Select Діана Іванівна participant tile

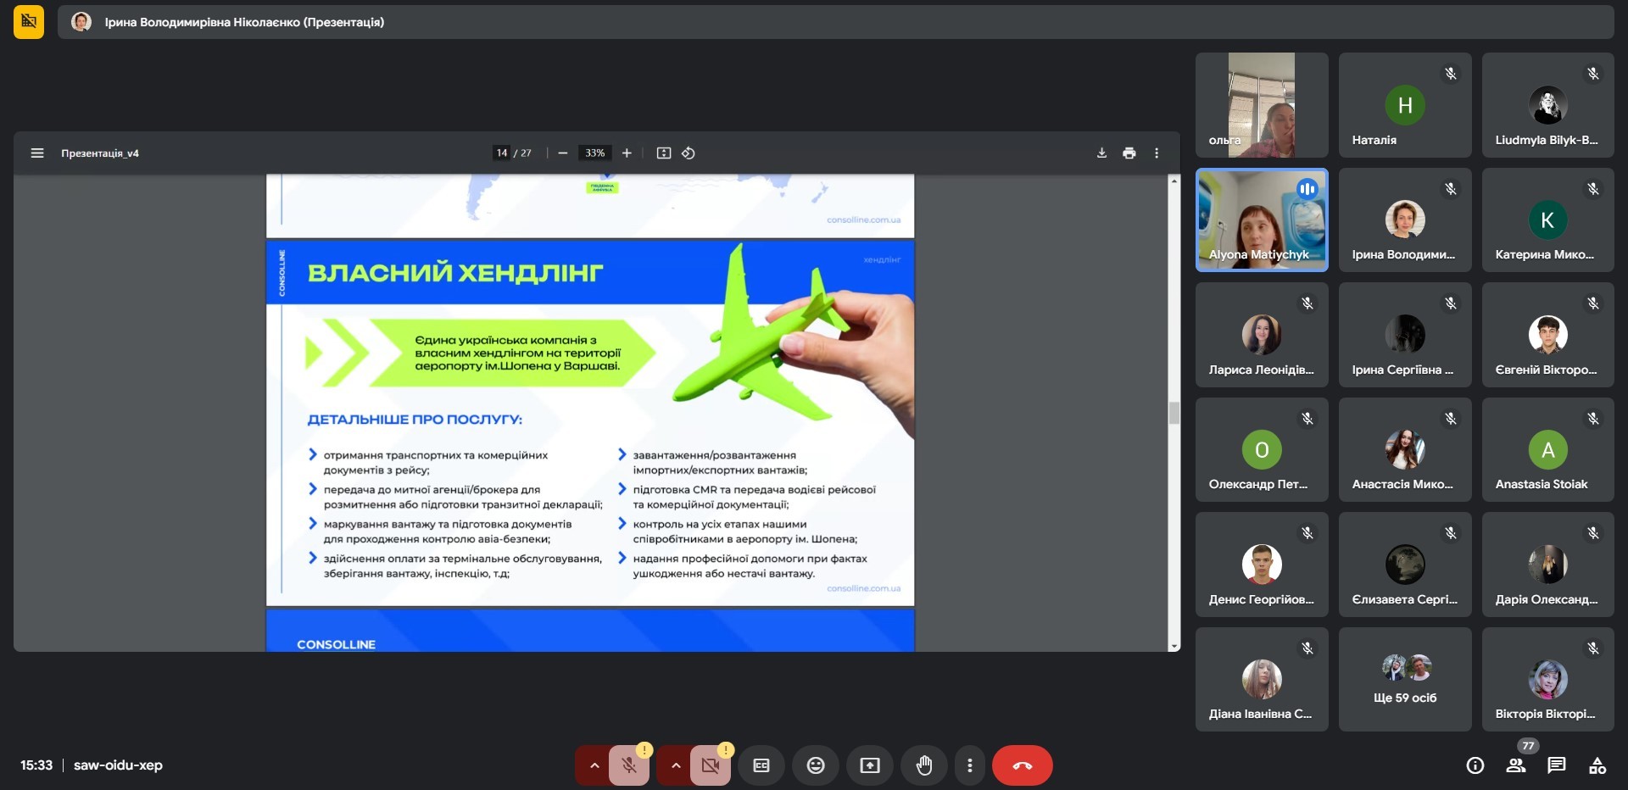pyautogui.click(x=1262, y=679)
